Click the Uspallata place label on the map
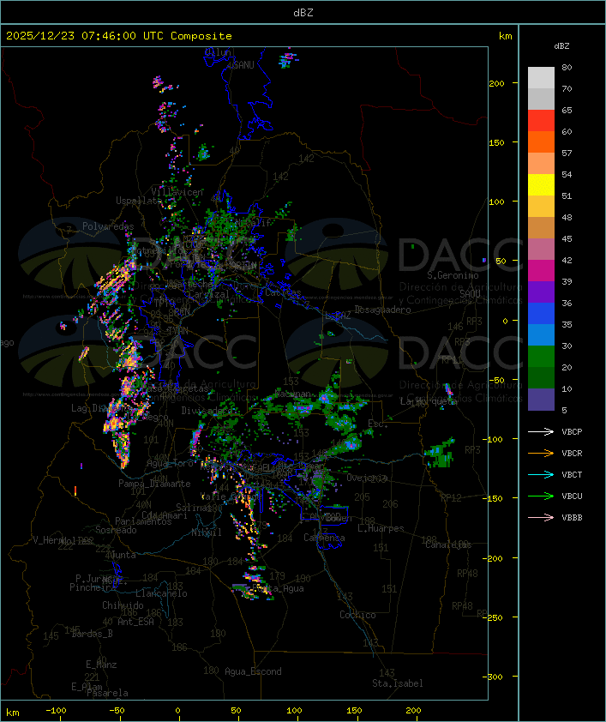Image resolution: width=606 pixels, height=722 pixels. click(x=138, y=201)
